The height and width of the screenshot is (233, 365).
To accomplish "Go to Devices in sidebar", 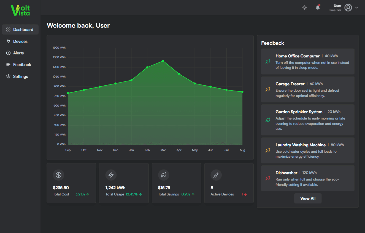I will 20,41.
